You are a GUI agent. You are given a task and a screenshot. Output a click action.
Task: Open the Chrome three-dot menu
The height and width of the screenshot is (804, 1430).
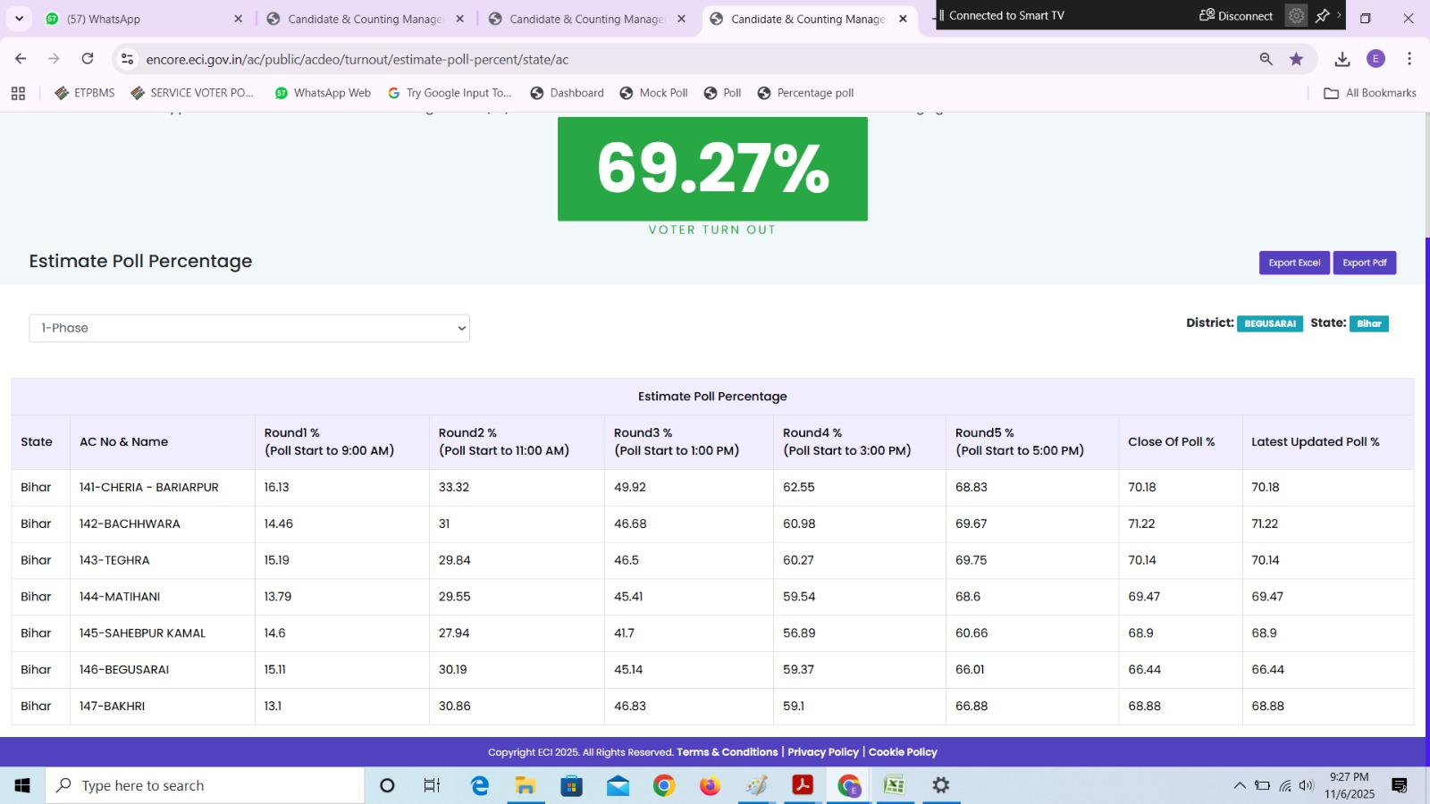pos(1409,59)
